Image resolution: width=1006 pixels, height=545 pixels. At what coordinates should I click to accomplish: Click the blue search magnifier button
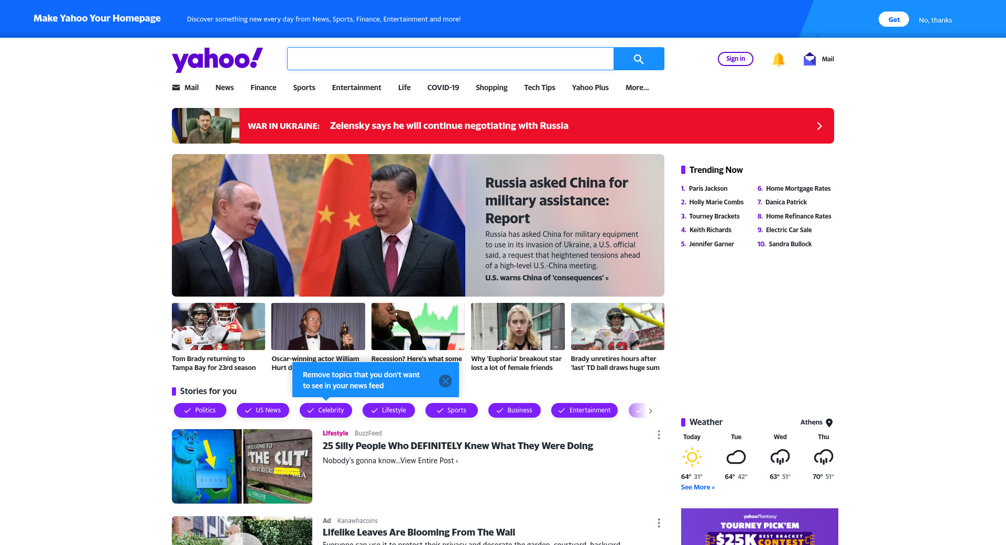[x=639, y=59]
